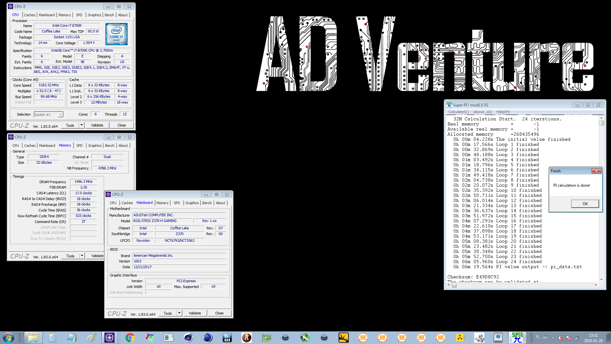611x344 pixels.
Task: Open the network signal tray icon
Action: (x=576, y=338)
